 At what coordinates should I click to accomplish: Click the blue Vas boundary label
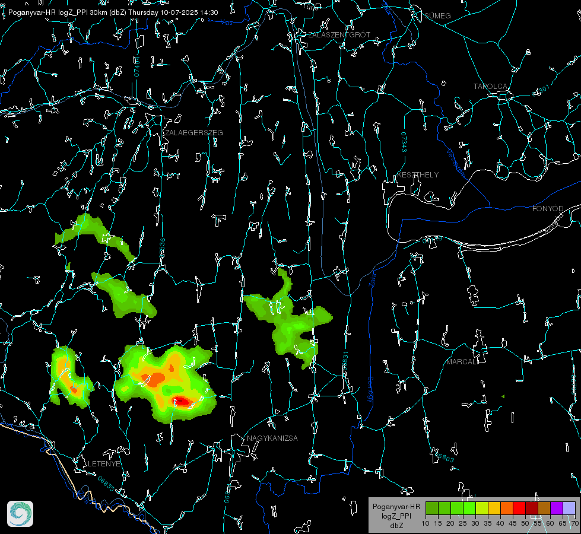pyautogui.click(x=227, y=23)
